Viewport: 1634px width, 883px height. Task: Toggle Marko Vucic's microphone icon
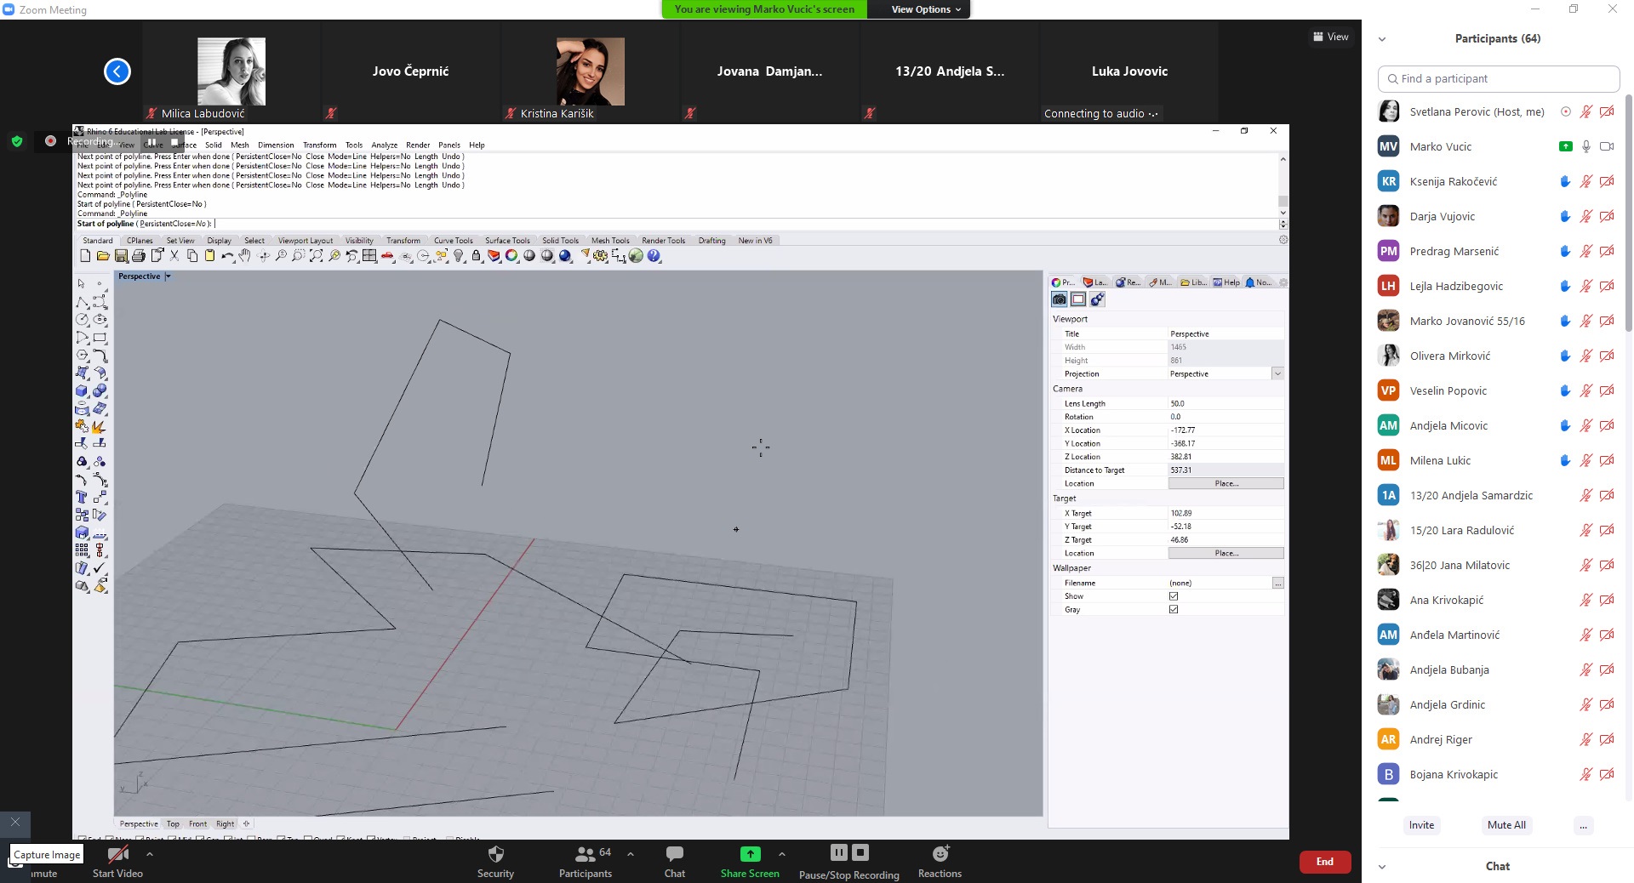[x=1586, y=146]
